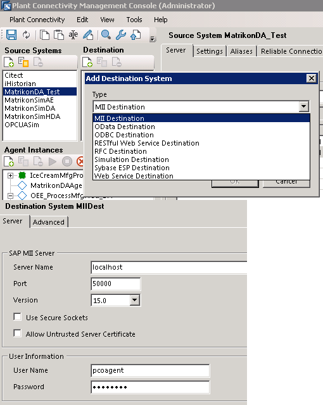
Task: Add a new destination system icon
Action: (x=87, y=62)
